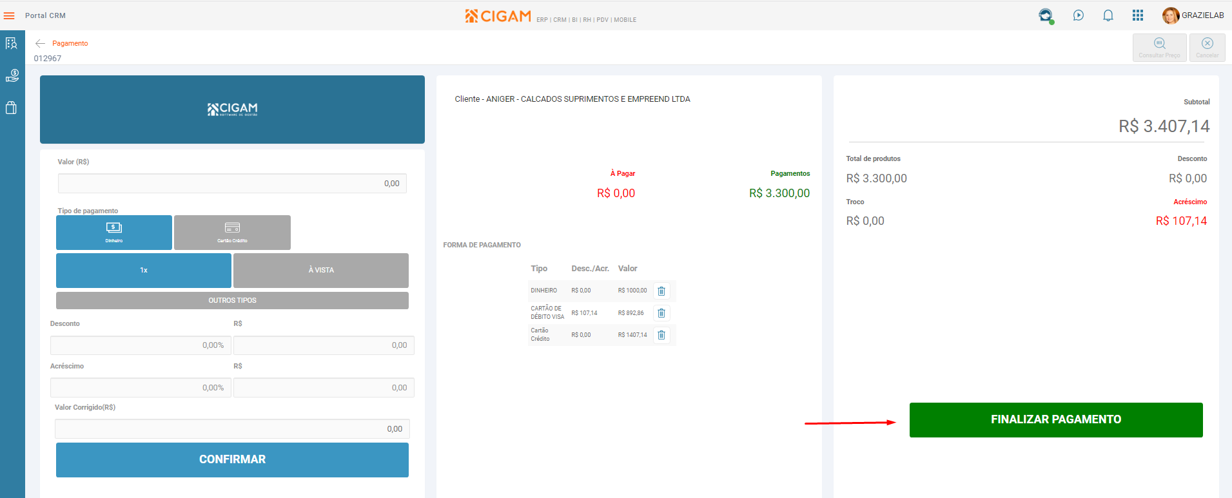Open the sidebar money-in-hand icon

point(12,76)
